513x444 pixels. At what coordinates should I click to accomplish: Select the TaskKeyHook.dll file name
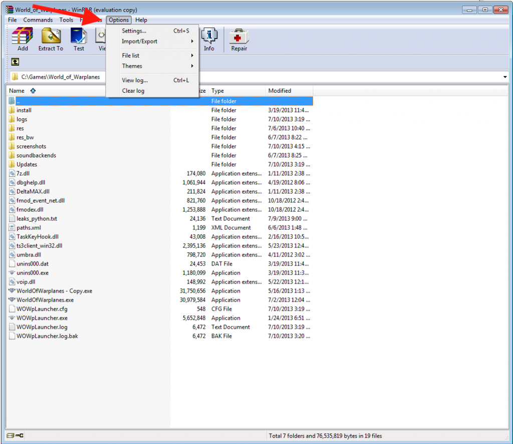tap(38, 237)
